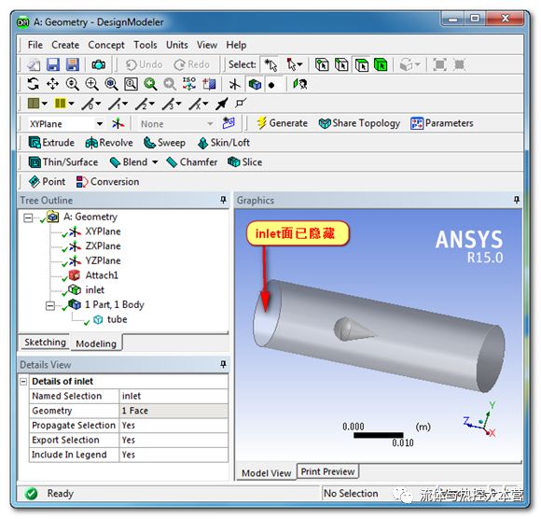Click the Propagate Selection Yes value
The height and width of the screenshot is (519, 541).
[x=173, y=426]
